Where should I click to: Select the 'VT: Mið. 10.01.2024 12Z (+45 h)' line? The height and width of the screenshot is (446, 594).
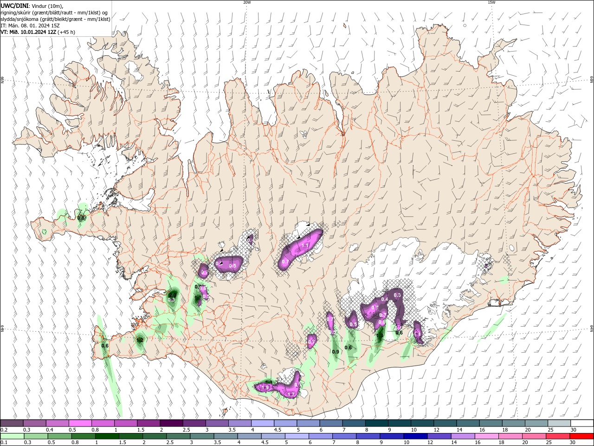tap(38, 32)
